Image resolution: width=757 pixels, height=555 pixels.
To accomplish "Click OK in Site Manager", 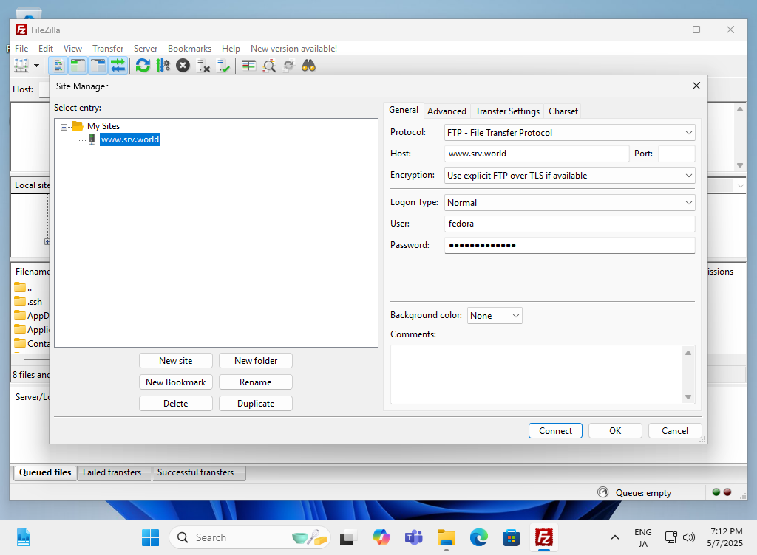I will point(615,431).
